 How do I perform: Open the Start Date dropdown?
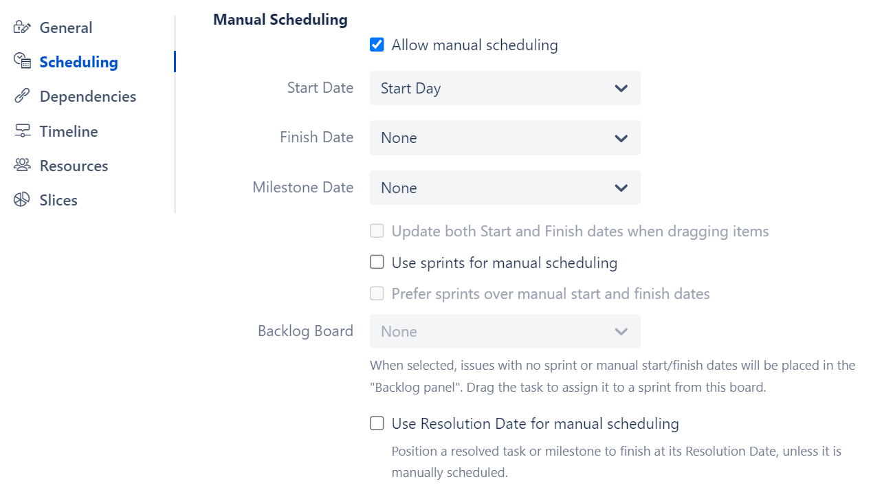505,88
